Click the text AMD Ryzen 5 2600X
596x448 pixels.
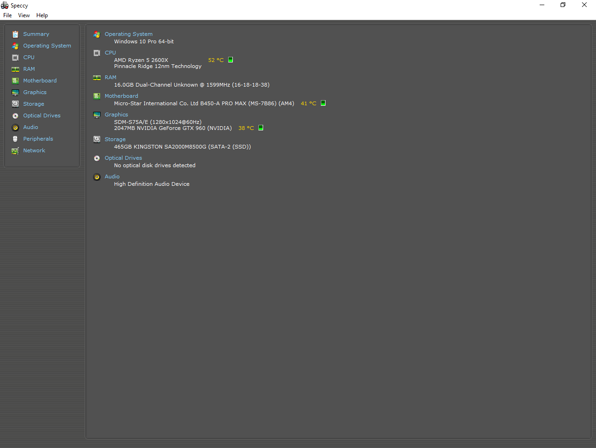click(x=141, y=60)
